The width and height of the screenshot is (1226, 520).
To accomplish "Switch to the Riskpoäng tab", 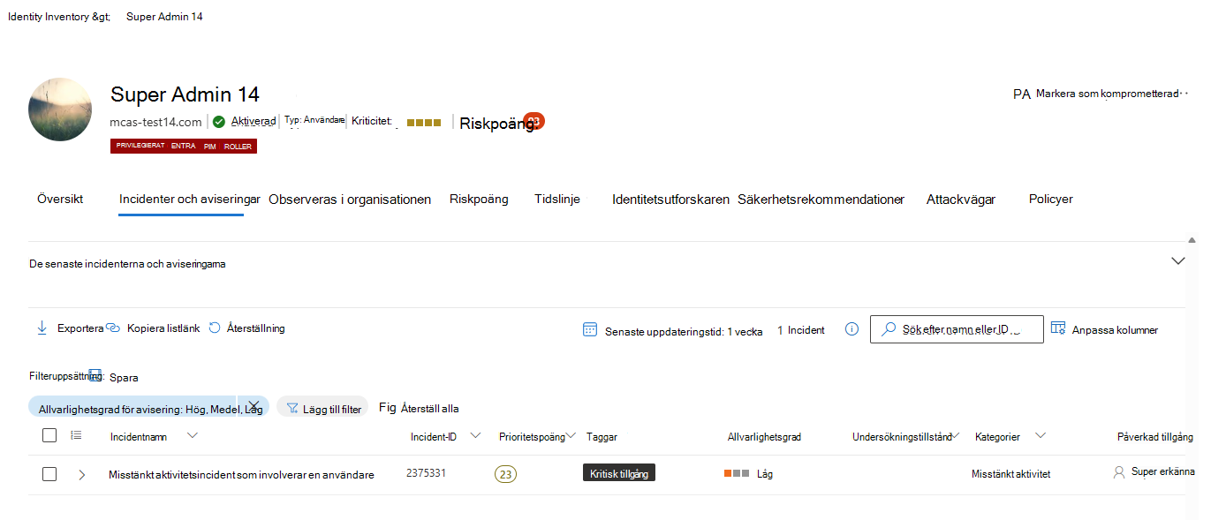I will point(479,199).
